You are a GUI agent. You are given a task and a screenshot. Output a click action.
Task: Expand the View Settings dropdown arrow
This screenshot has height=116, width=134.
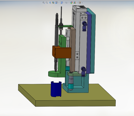(x=82, y=3)
